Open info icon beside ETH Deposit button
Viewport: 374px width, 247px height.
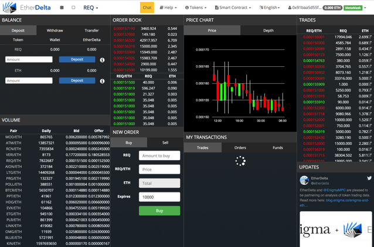coord(103,81)
